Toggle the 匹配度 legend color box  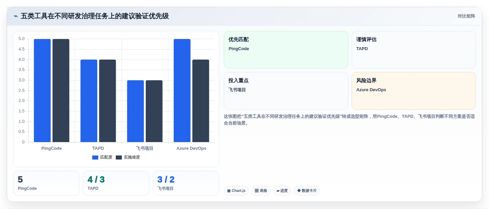click(95, 158)
